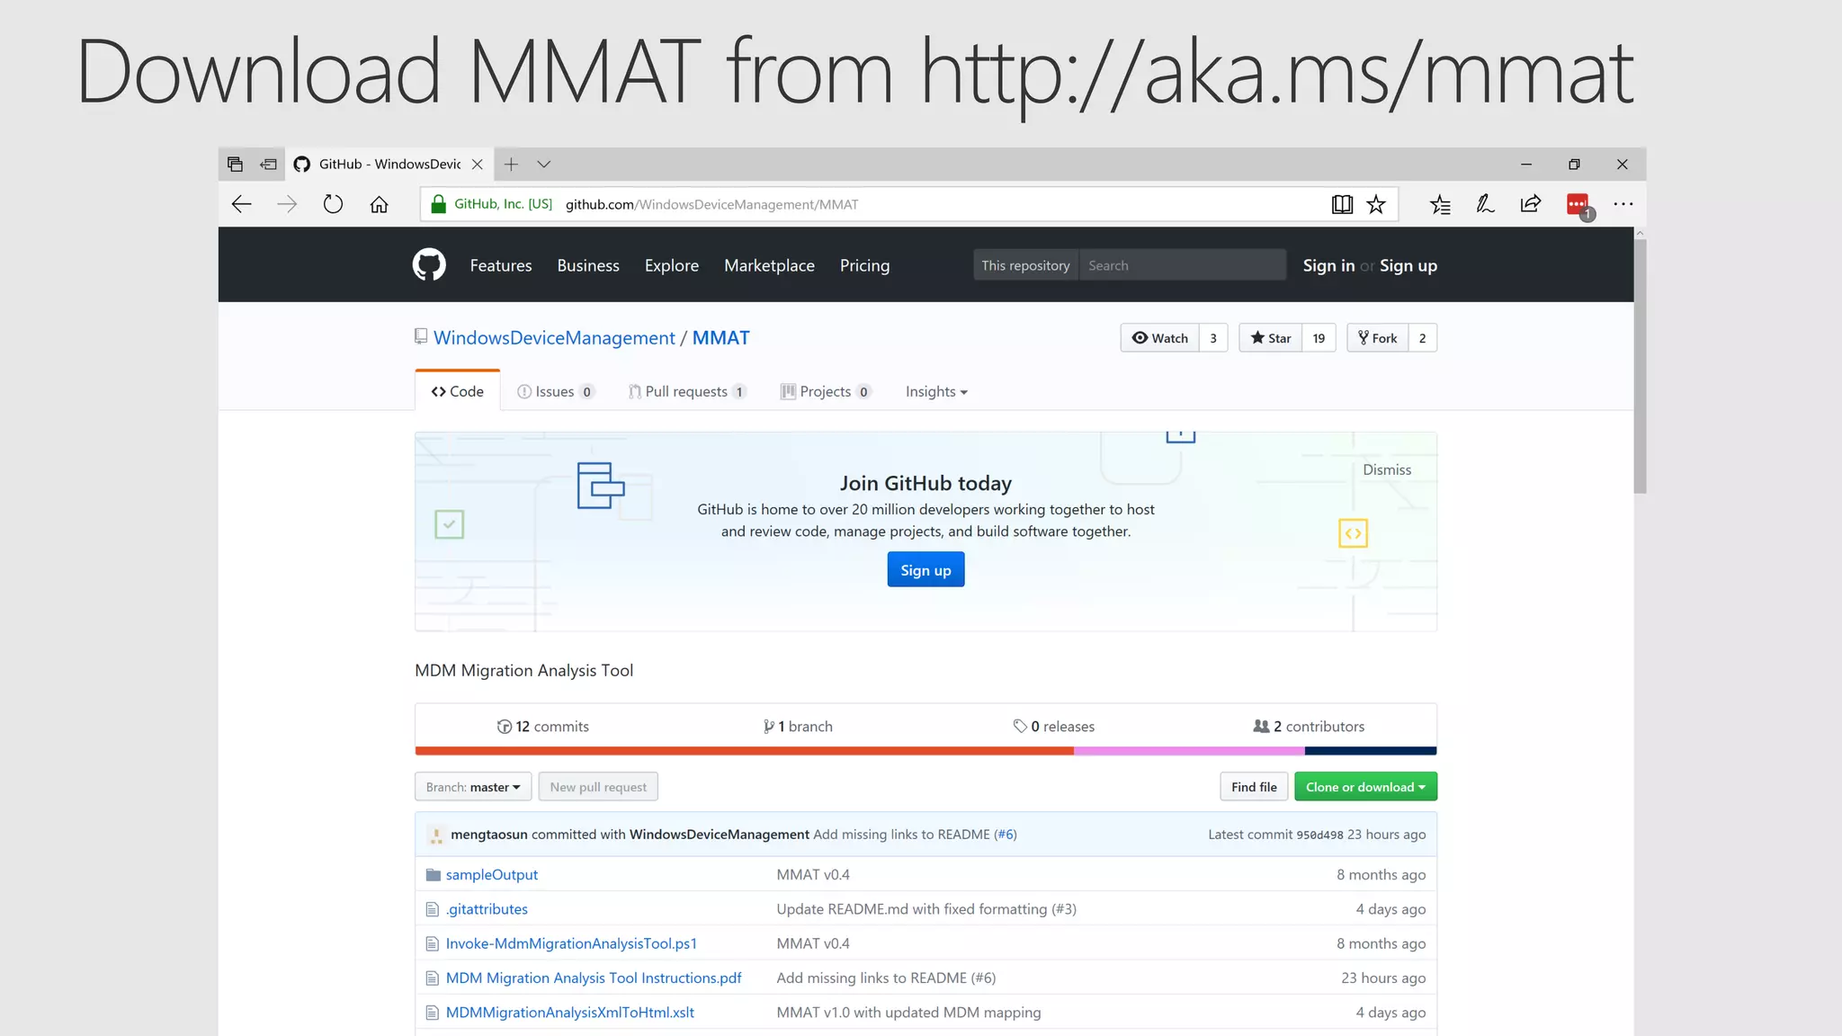Image resolution: width=1842 pixels, height=1036 pixels.
Task: Toggle Watch on the repository
Action: point(1160,338)
